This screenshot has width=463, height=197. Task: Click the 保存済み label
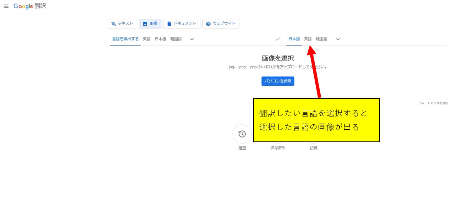278,148
